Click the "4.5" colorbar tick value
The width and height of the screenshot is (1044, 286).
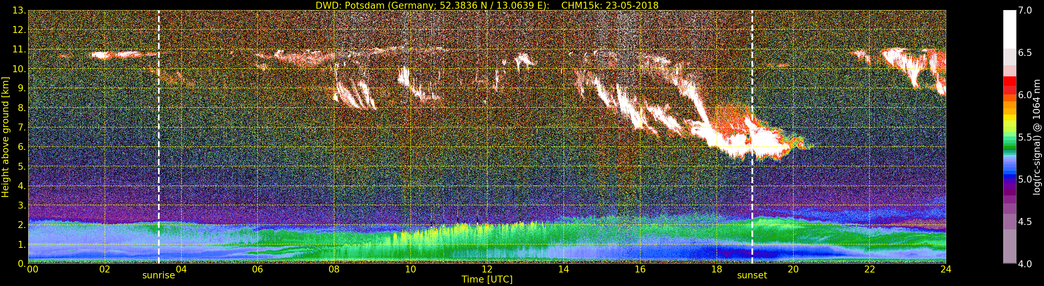1025,222
